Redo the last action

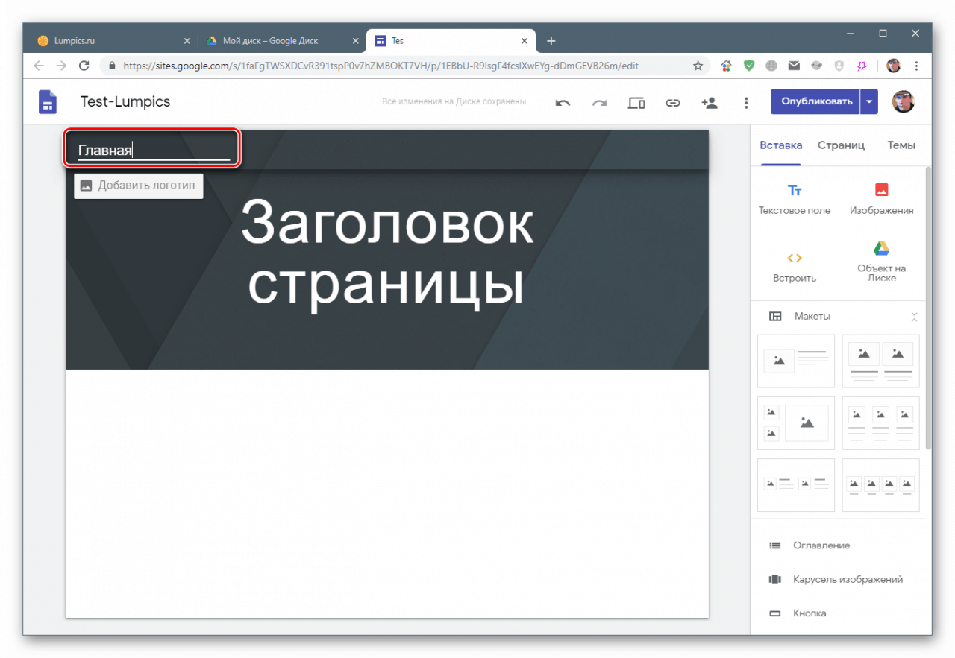click(599, 103)
